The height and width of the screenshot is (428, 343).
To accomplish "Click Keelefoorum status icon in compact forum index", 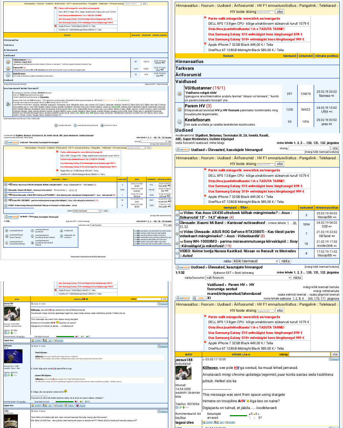I will (x=8, y=74).
